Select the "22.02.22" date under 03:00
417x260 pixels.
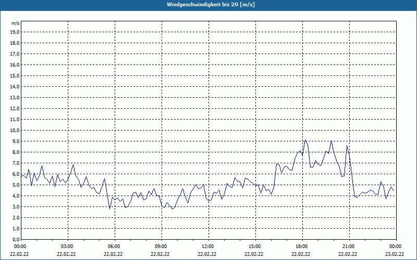[66, 254]
